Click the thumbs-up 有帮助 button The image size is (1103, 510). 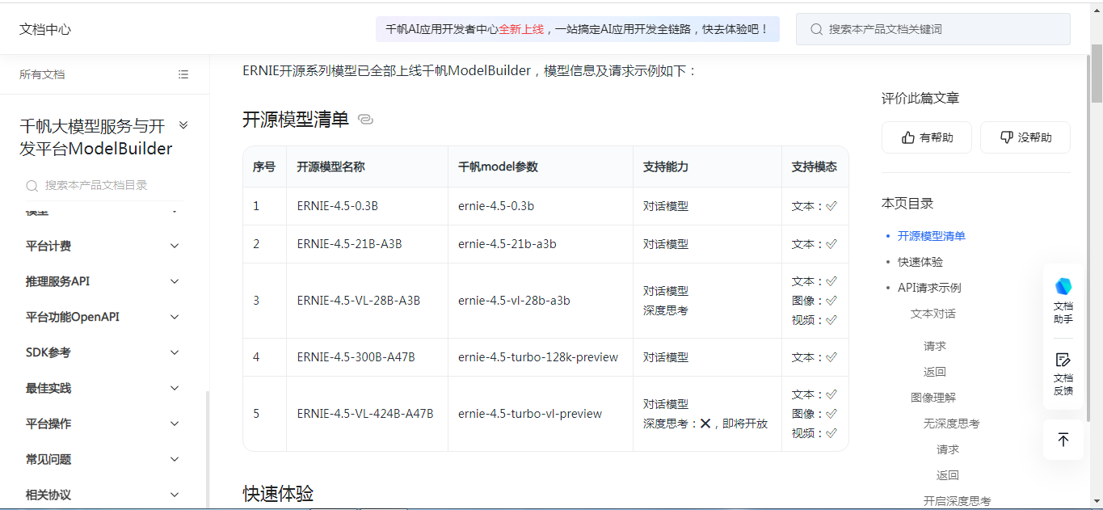pyautogui.click(x=927, y=137)
